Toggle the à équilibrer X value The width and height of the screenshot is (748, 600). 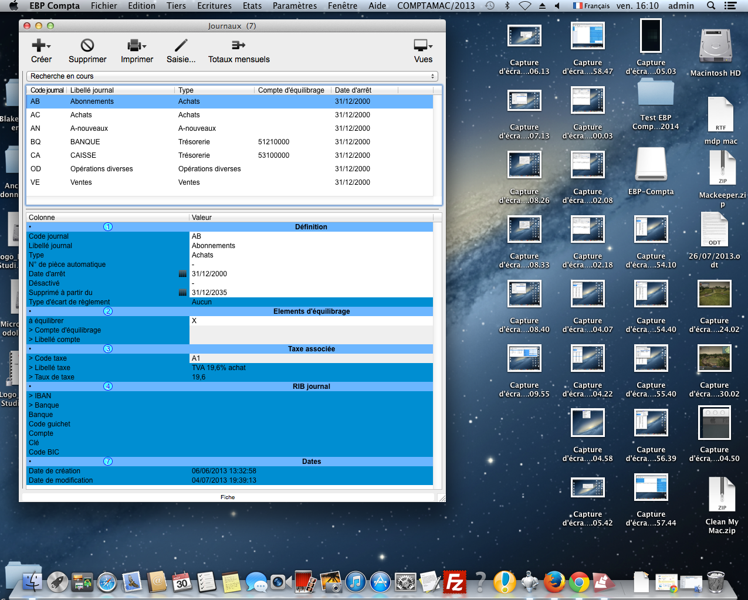tap(311, 321)
